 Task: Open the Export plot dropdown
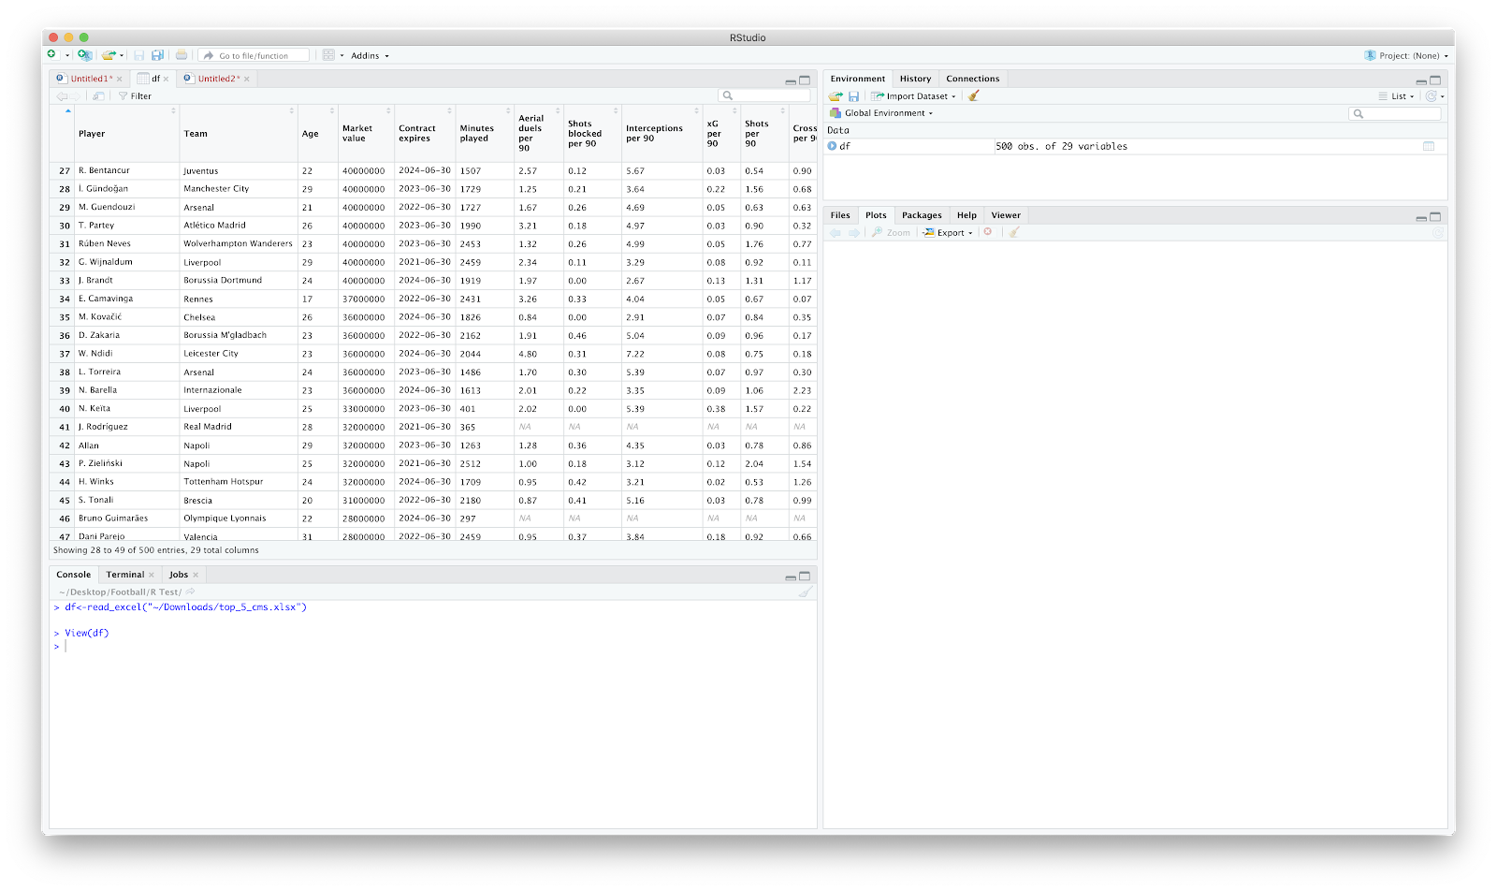coord(947,232)
